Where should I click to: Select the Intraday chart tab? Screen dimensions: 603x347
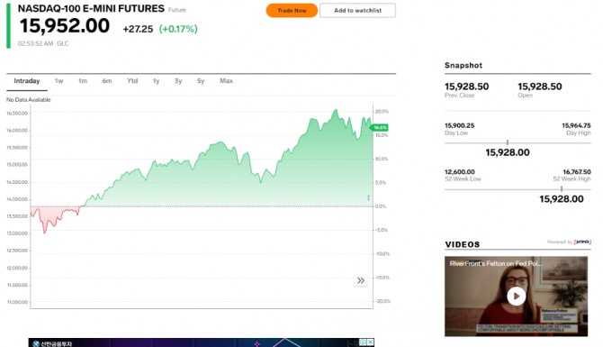tap(27, 81)
